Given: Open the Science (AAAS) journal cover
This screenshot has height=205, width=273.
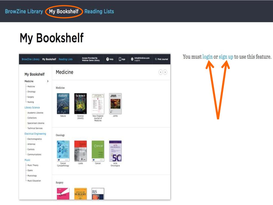Looking at the screenshot, I should coord(81,104).
